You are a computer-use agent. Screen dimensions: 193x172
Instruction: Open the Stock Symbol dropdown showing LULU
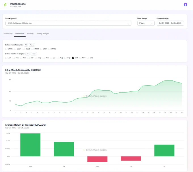(x=68, y=23)
